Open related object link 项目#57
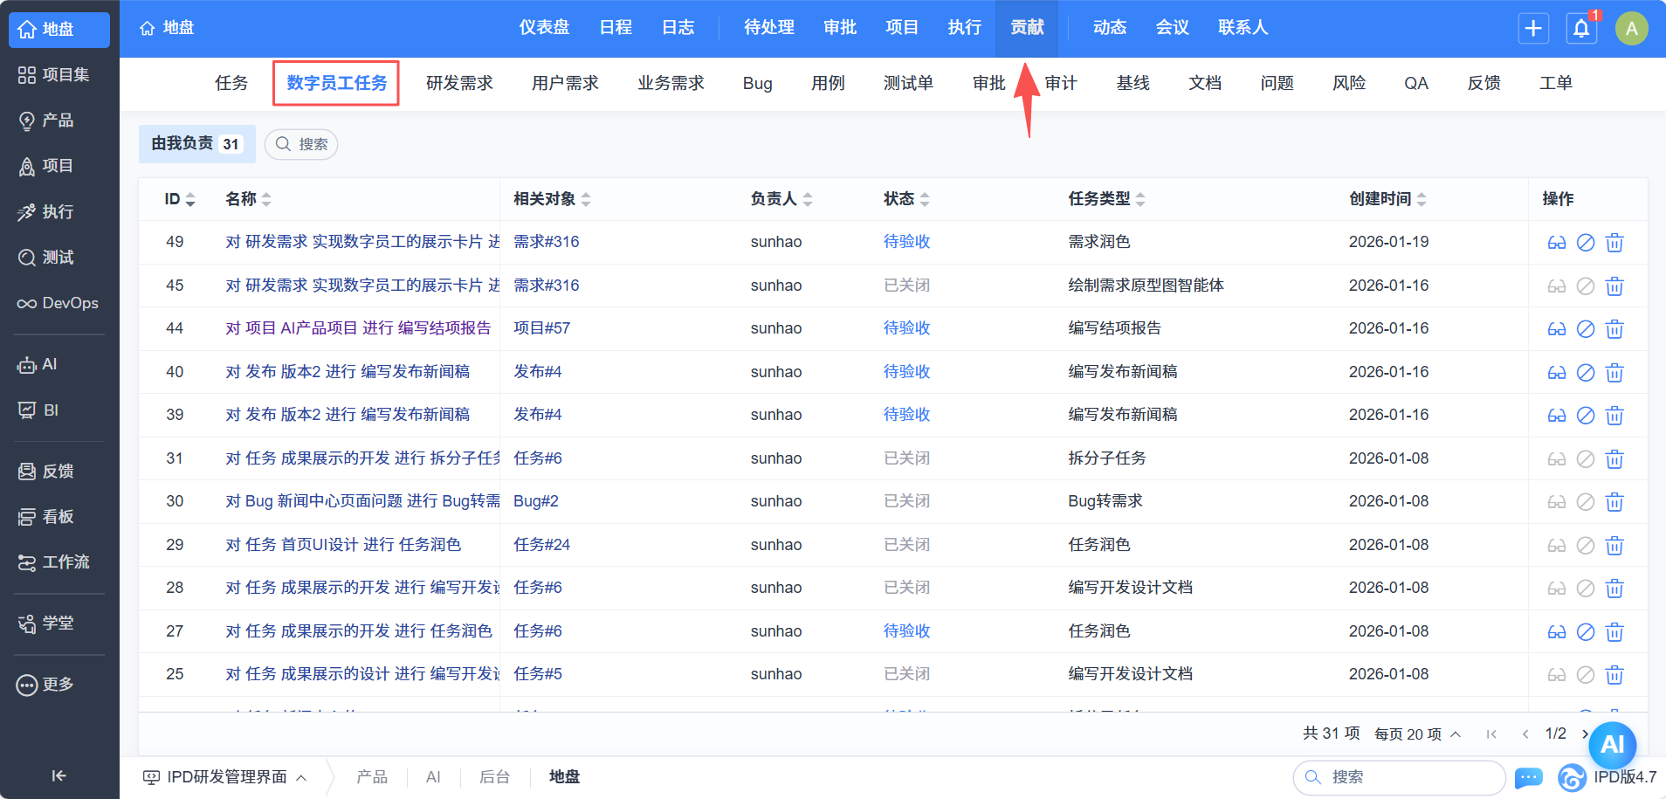Screen dimensions: 1666x799 (x=541, y=328)
